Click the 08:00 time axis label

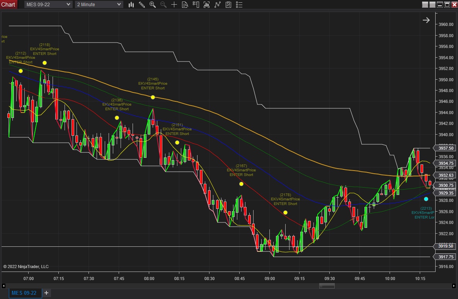[149, 278]
